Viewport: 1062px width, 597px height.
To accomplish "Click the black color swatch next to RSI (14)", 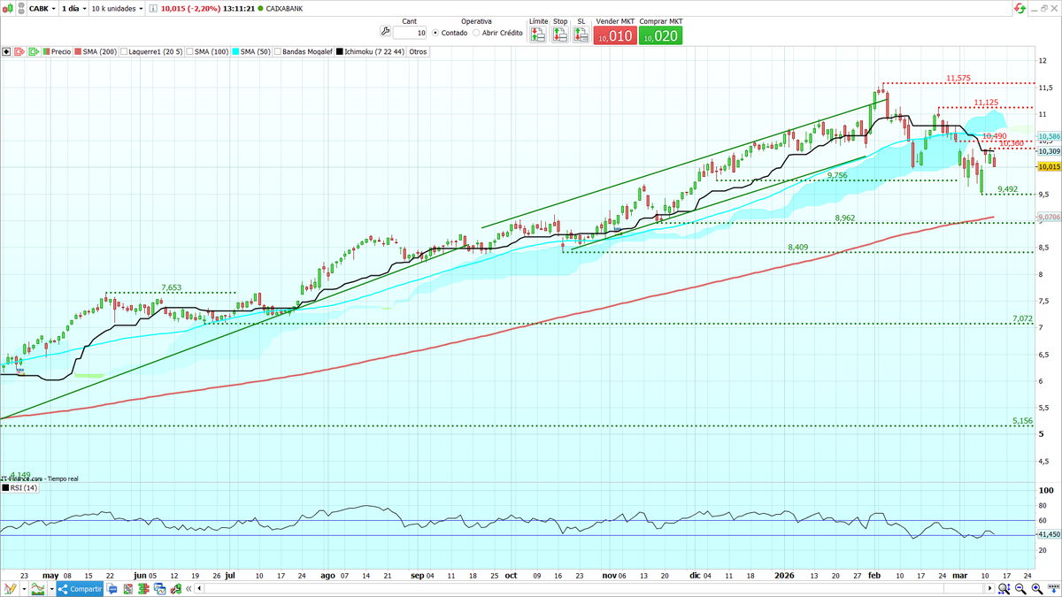I will [x=4, y=487].
